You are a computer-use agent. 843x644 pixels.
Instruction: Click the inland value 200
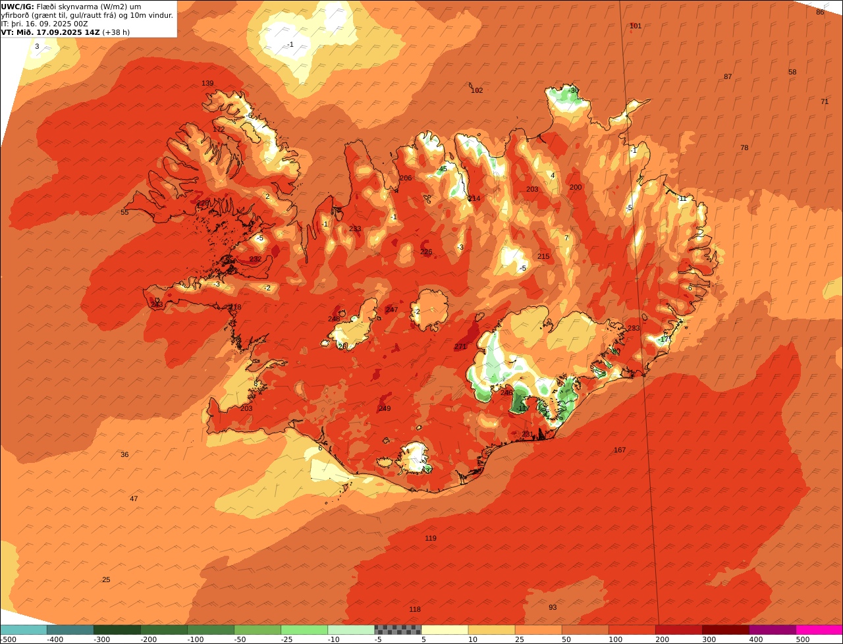[576, 188]
